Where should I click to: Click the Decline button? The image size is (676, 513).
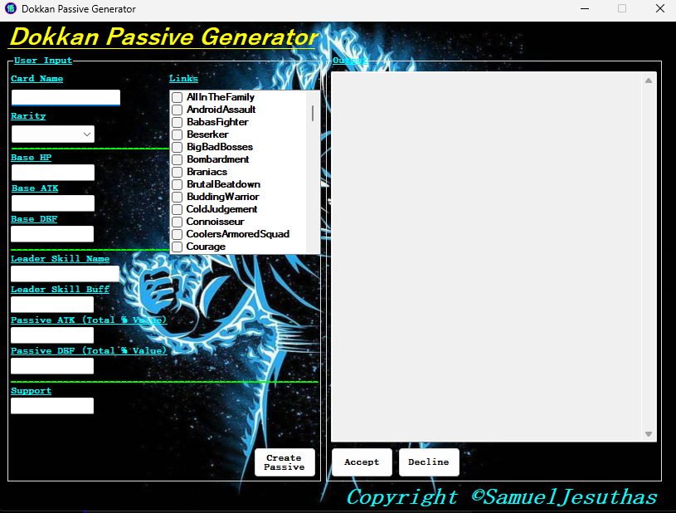[x=429, y=462]
